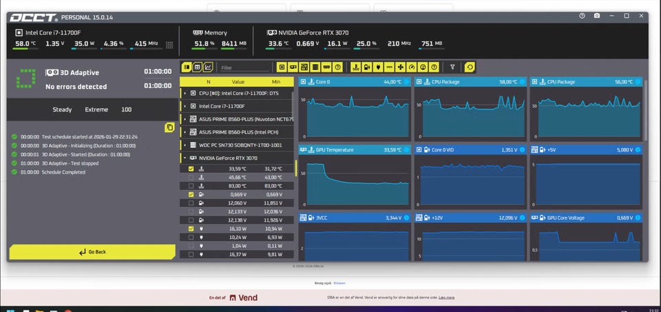Open the Læs mere link on webpage
661x312 pixels.
point(446,298)
